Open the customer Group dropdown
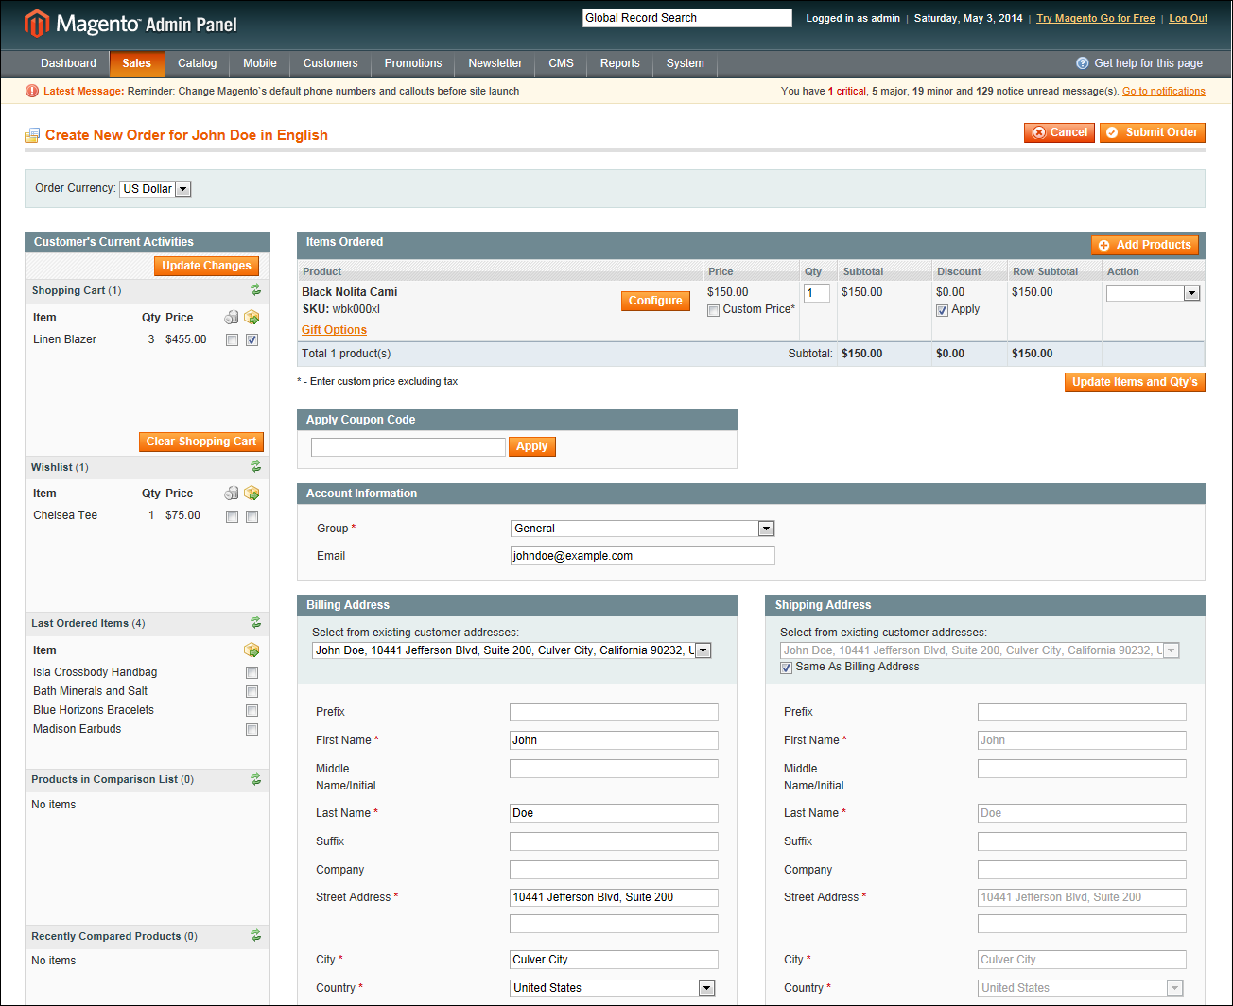The image size is (1233, 1006). (643, 529)
